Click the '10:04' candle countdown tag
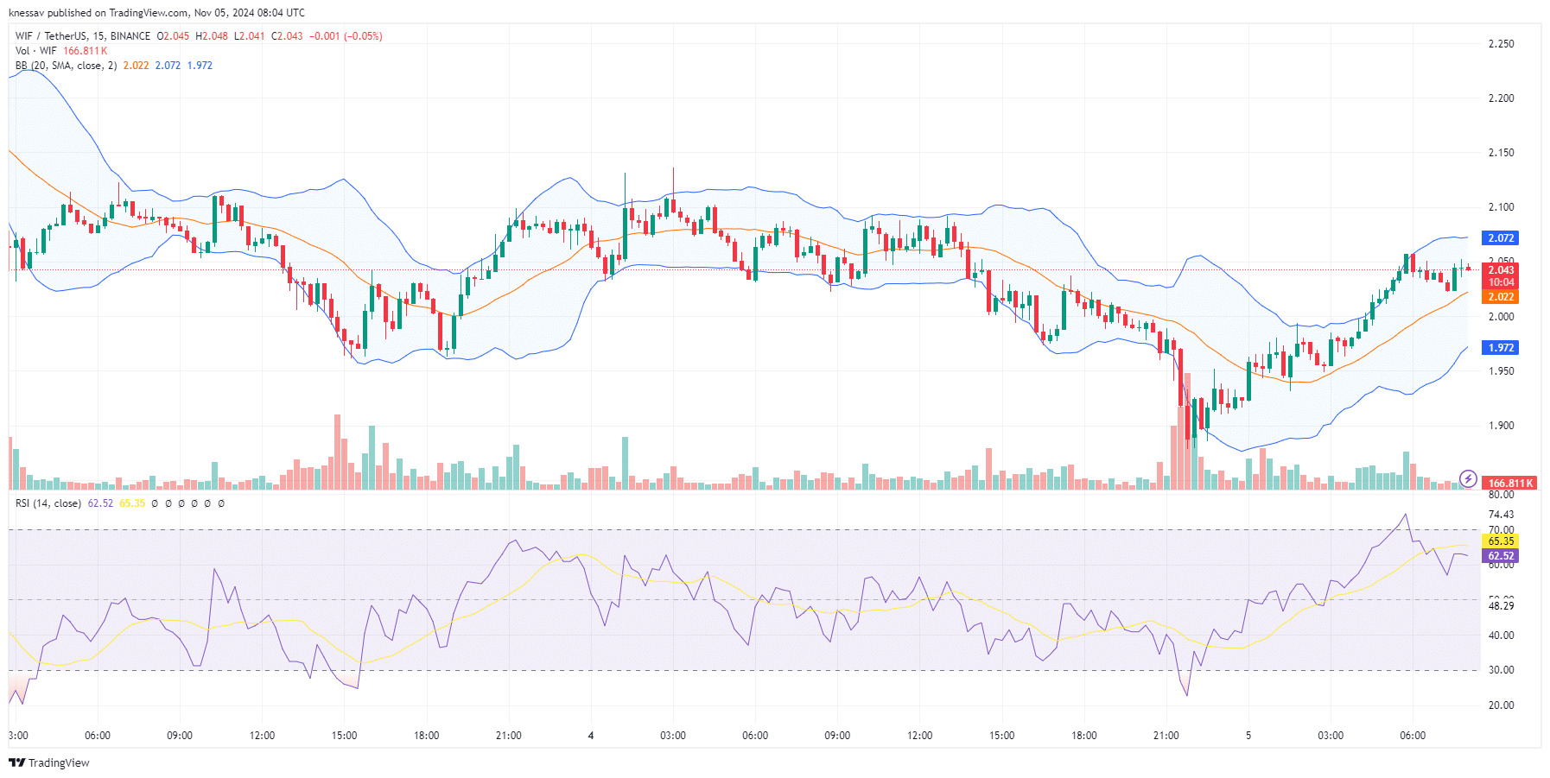The height and width of the screenshot is (778, 1550). click(1501, 282)
